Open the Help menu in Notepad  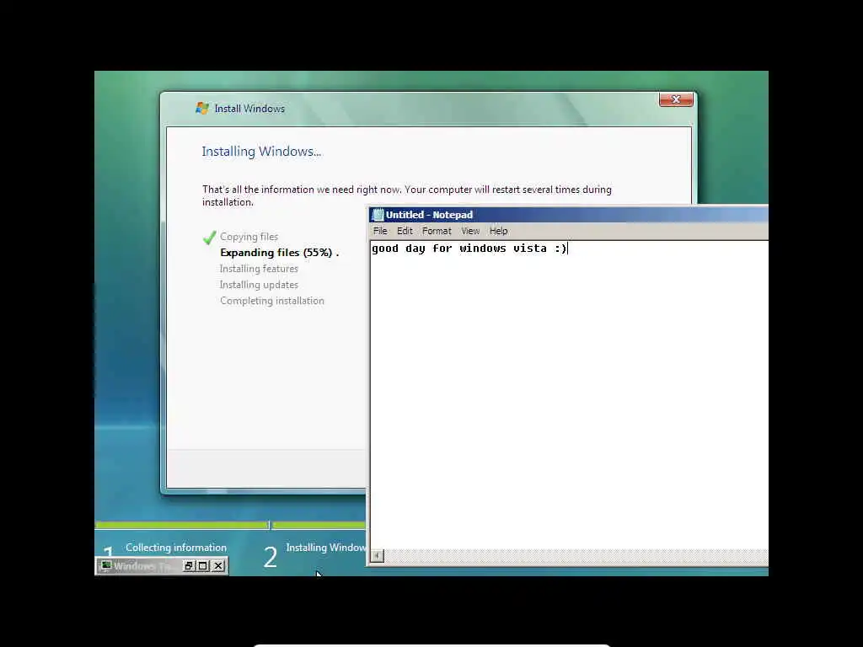coord(498,231)
